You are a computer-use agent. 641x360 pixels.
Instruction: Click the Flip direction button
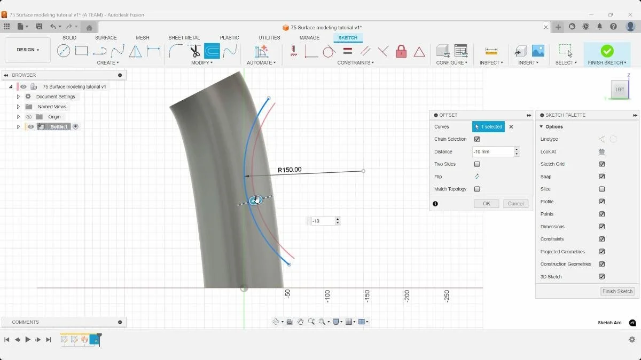(477, 177)
